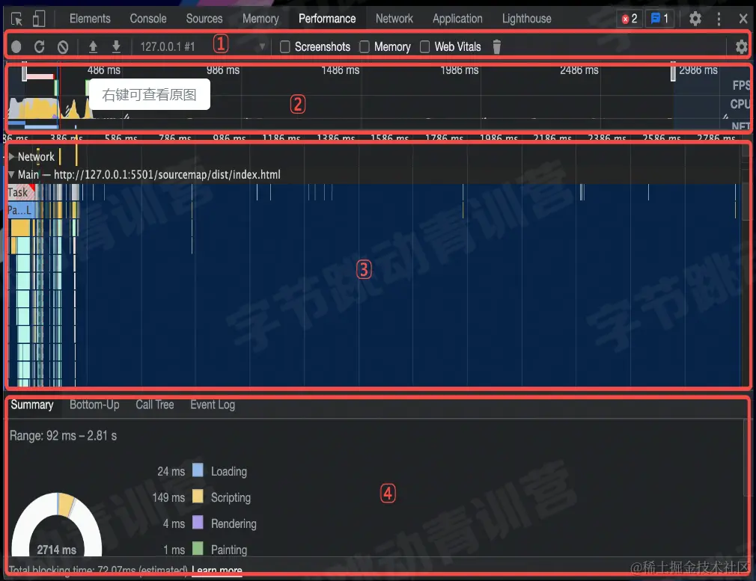Open the Application tab
The width and height of the screenshot is (756, 581).
457,19
